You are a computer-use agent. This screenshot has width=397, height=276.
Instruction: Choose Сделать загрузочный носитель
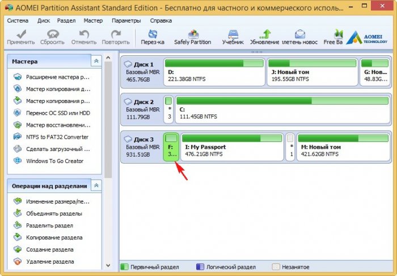pyautogui.click(x=52, y=149)
